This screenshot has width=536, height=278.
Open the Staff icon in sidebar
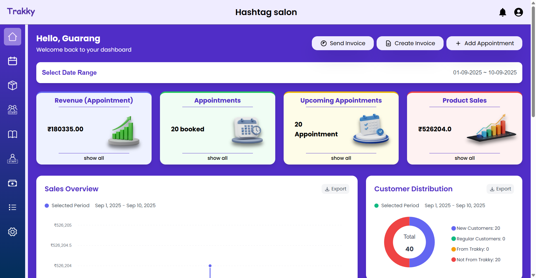click(13, 159)
